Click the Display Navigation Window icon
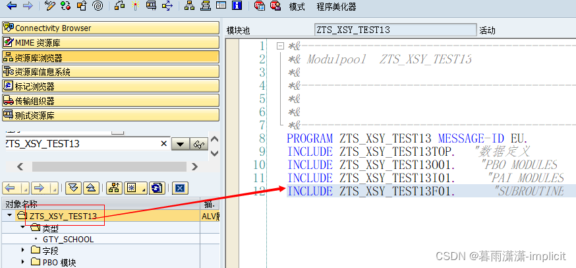Viewport: 576px width, 268px height. [x=205, y=6]
